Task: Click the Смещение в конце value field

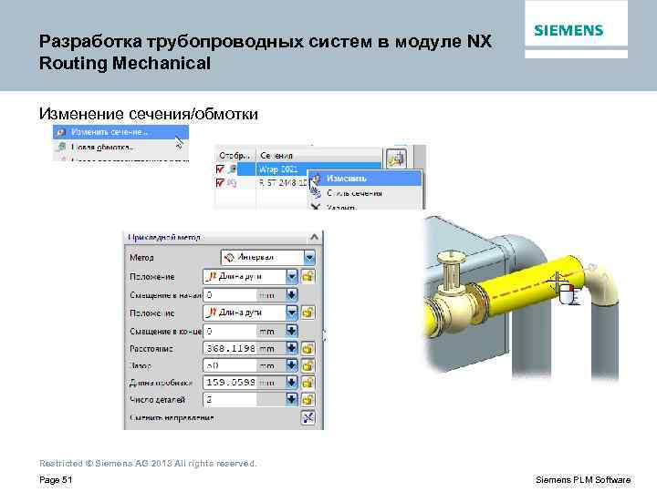Action: [230, 332]
